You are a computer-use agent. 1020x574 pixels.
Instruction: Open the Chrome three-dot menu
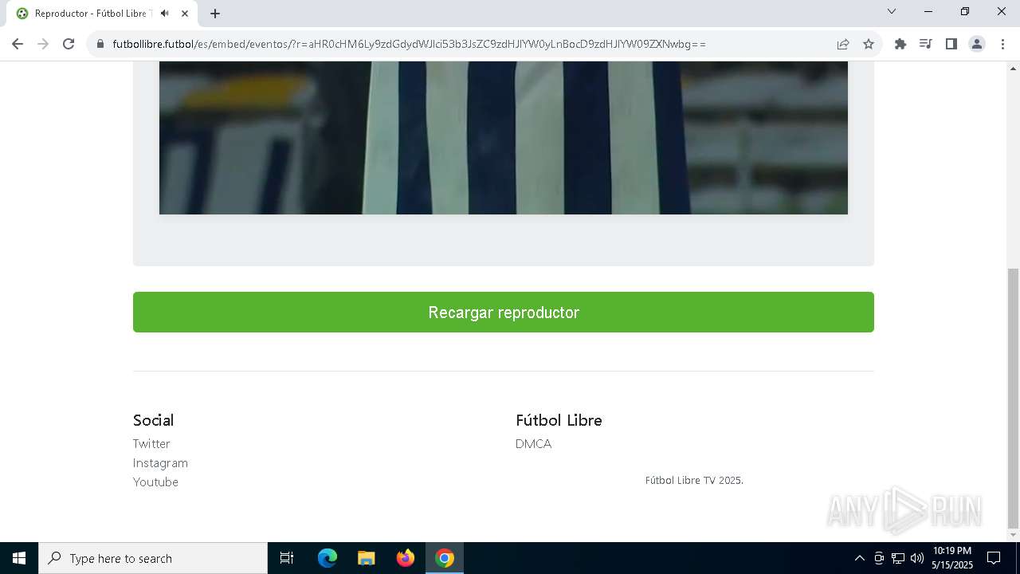(x=1002, y=44)
